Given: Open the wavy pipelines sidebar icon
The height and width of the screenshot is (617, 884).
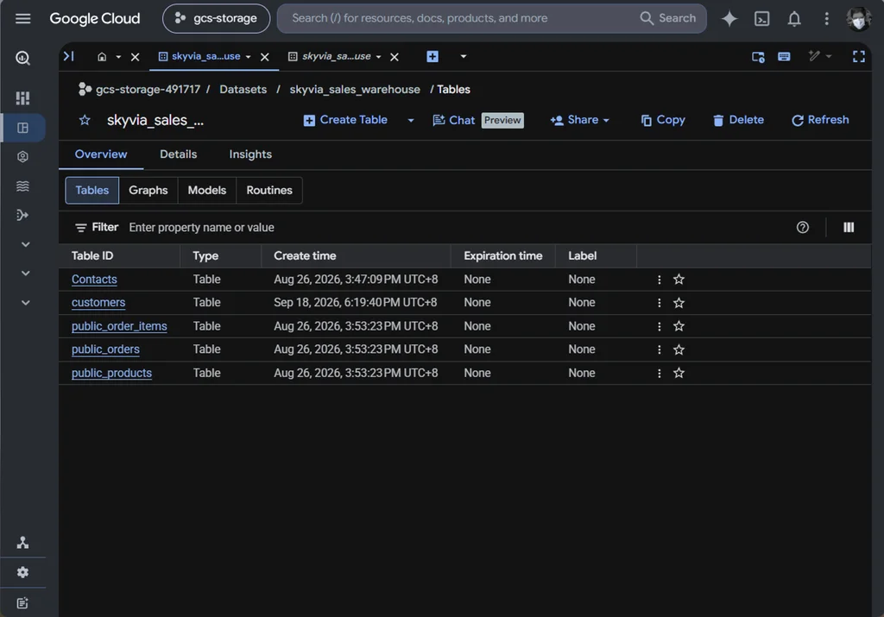Looking at the screenshot, I should [22, 186].
